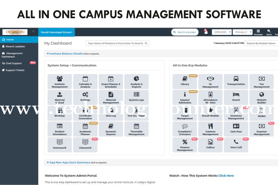Toggle the sidebar hamburger menu
The width and height of the screenshot is (278, 185).
coord(33,32)
